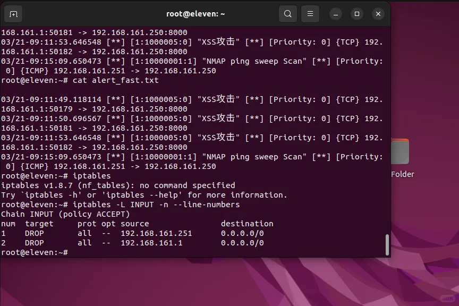Click the DROP target in rule 2
This screenshot has width=459, height=306.
34,243
